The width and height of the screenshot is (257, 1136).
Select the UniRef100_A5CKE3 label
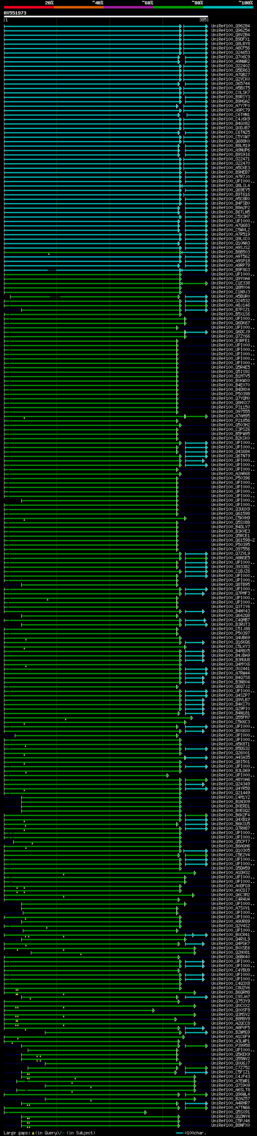[x=230, y=168]
